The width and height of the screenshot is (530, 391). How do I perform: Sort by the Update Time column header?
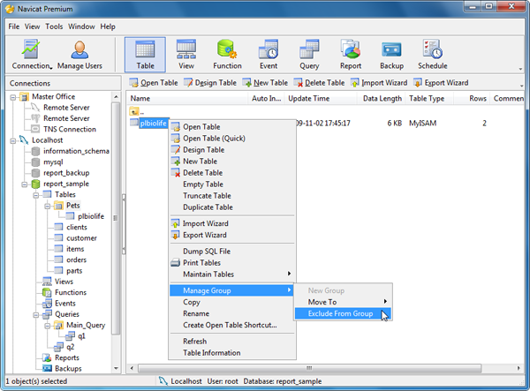(x=321, y=99)
